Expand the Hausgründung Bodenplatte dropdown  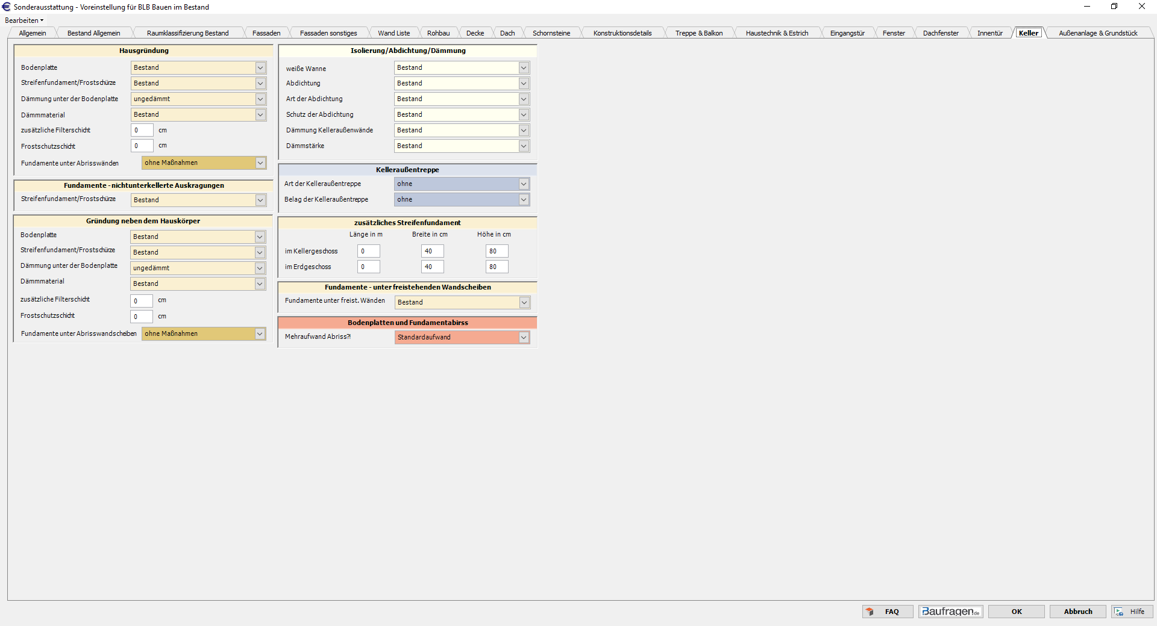(x=260, y=68)
